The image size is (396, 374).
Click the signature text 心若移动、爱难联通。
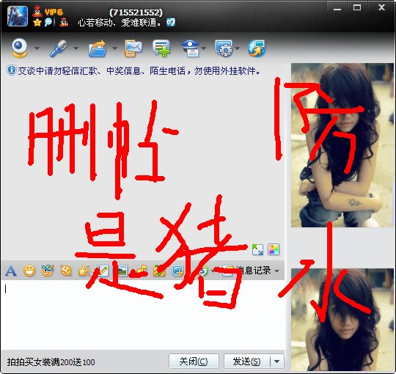point(120,23)
